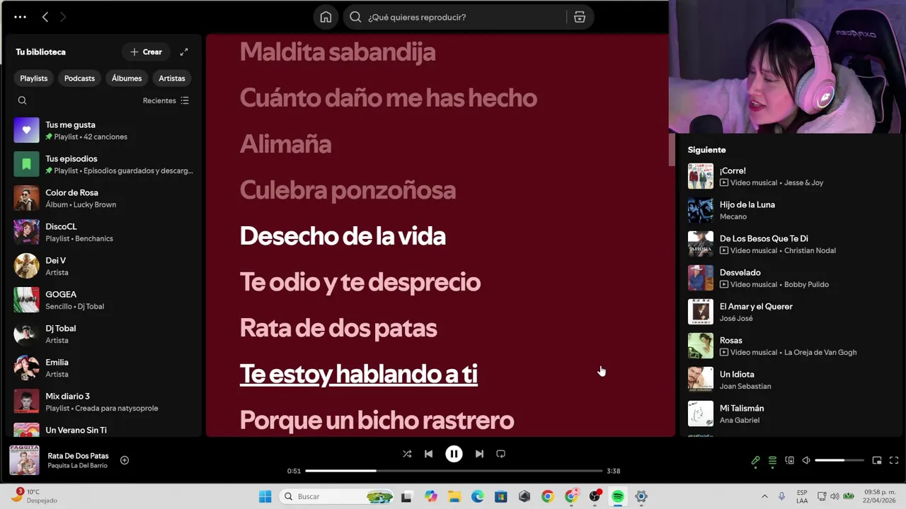This screenshot has width=906, height=509.
Task: Open 'Tus episodios' in the library
Action: (x=103, y=164)
